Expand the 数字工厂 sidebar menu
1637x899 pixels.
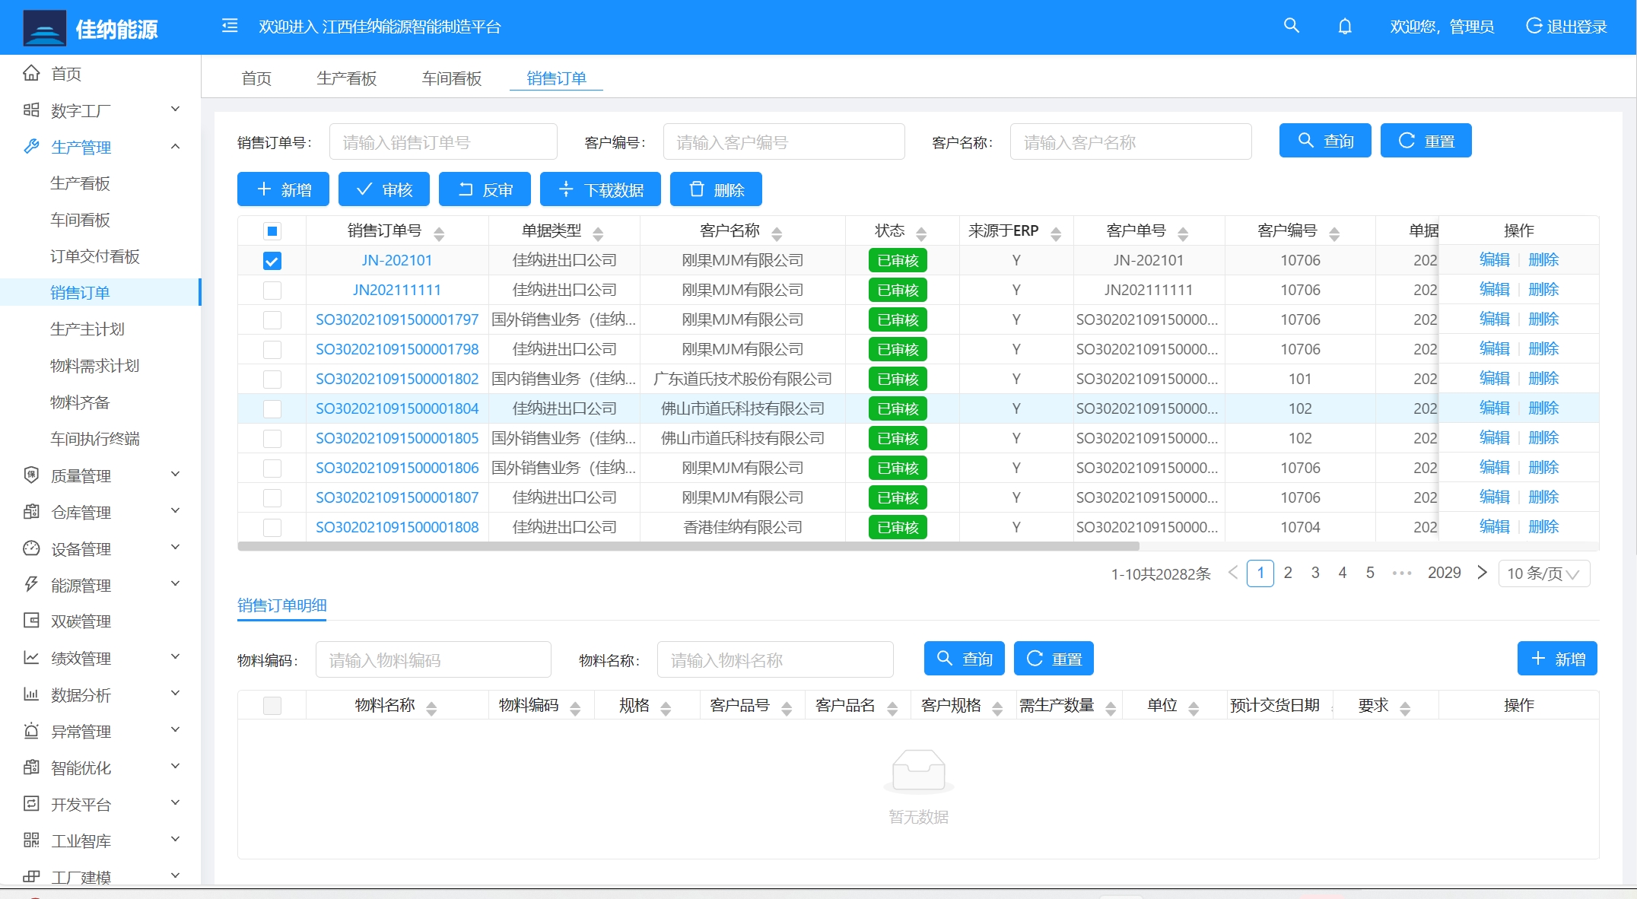point(175,109)
